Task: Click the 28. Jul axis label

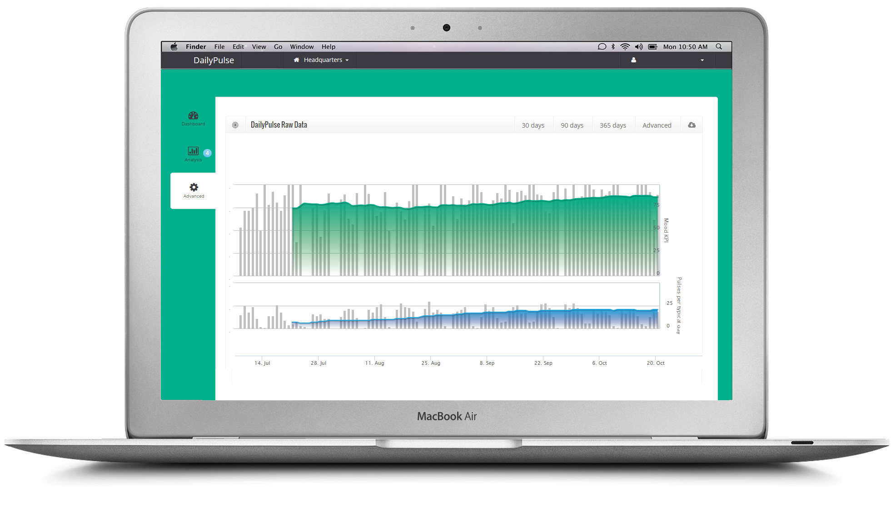Action: (x=319, y=363)
